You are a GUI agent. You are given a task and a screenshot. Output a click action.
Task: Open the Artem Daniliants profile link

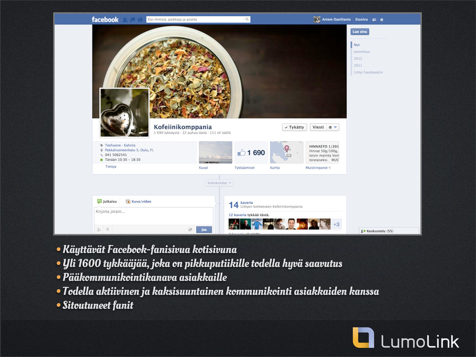click(x=336, y=20)
